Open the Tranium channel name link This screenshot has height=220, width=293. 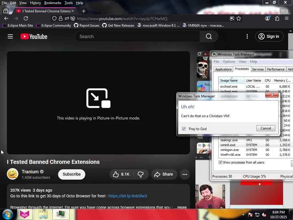coord(30,172)
